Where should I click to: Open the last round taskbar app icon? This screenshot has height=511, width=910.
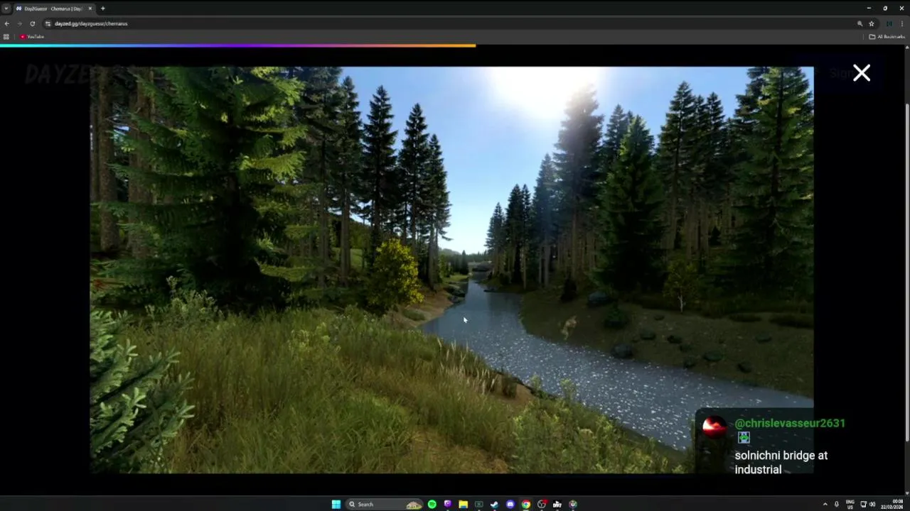pyautogui.click(x=572, y=504)
